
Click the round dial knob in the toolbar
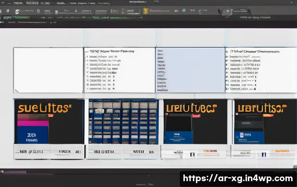coord(227,12)
